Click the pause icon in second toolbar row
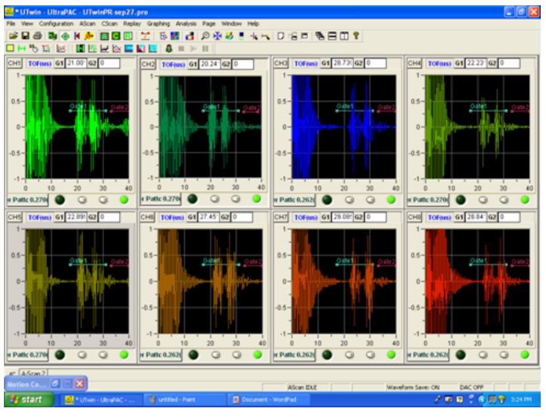The width and height of the screenshot is (546, 419). [x=206, y=48]
